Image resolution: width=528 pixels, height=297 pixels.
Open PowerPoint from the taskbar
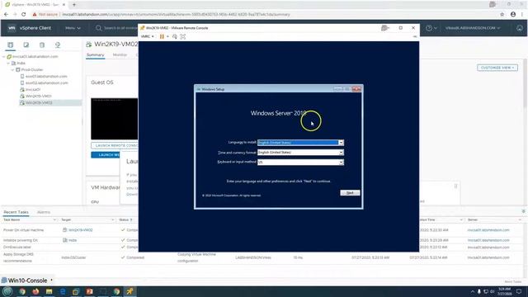[89, 291]
